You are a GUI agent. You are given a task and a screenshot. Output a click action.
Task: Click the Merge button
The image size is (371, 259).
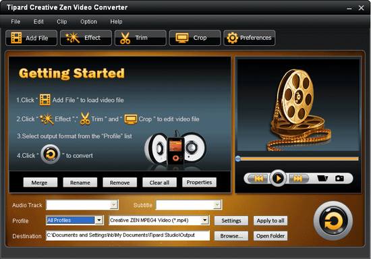click(x=40, y=182)
